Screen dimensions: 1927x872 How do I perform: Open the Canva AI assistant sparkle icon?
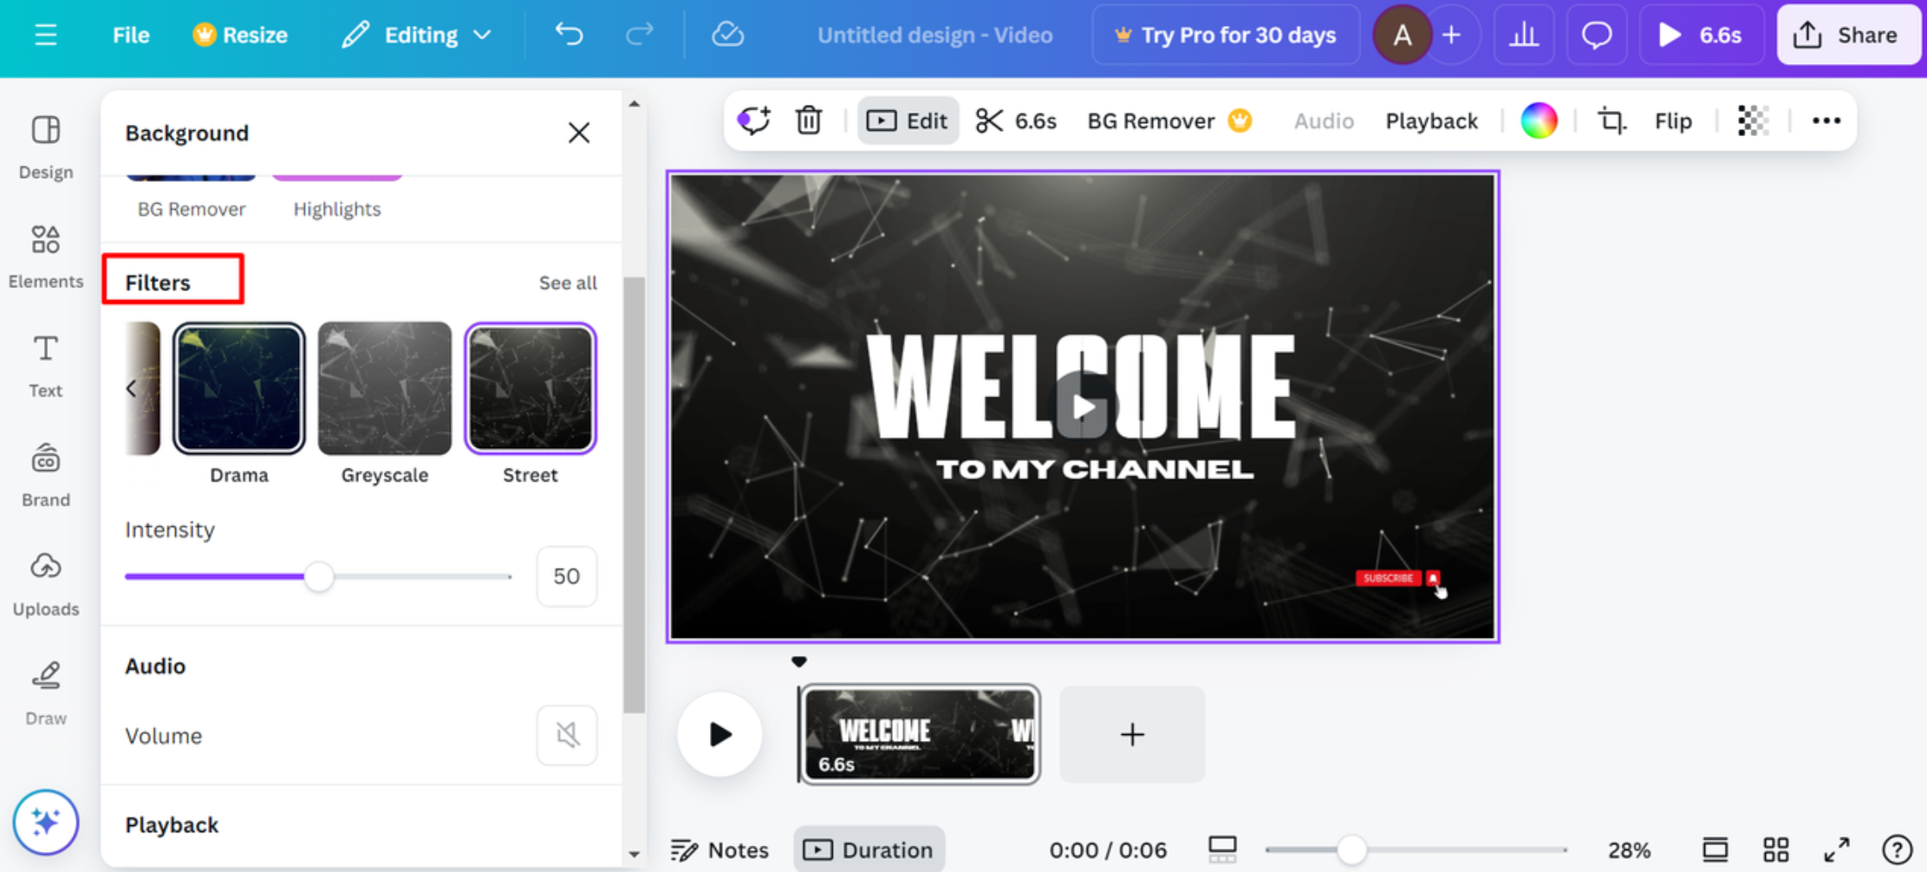click(x=46, y=822)
